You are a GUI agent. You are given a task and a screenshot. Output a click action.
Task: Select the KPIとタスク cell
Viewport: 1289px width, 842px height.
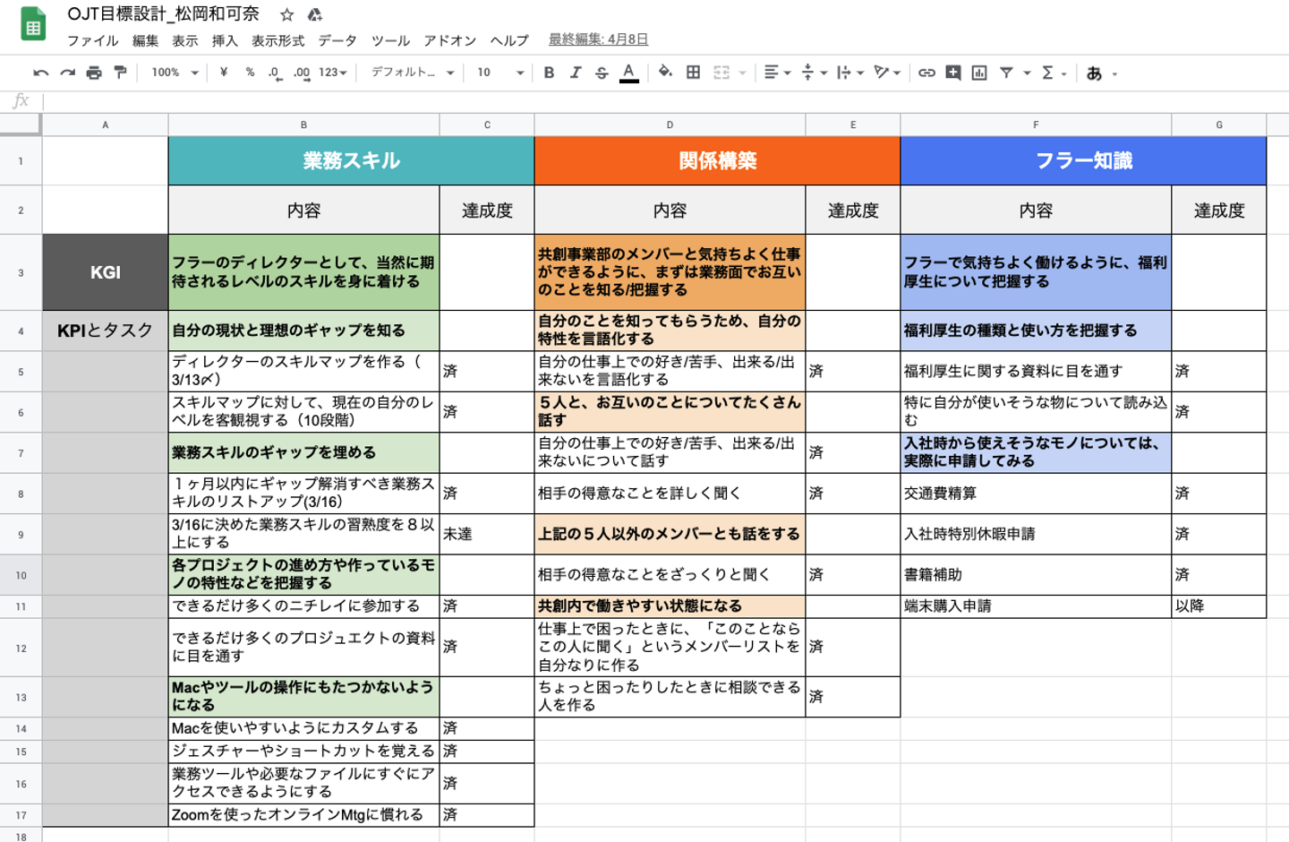click(x=105, y=331)
